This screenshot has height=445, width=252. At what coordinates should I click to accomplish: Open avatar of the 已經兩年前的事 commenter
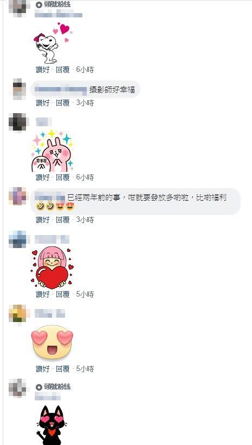(18, 196)
